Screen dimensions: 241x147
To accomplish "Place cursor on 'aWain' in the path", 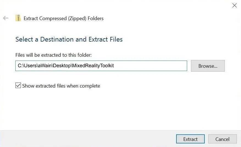I will coord(45,66).
